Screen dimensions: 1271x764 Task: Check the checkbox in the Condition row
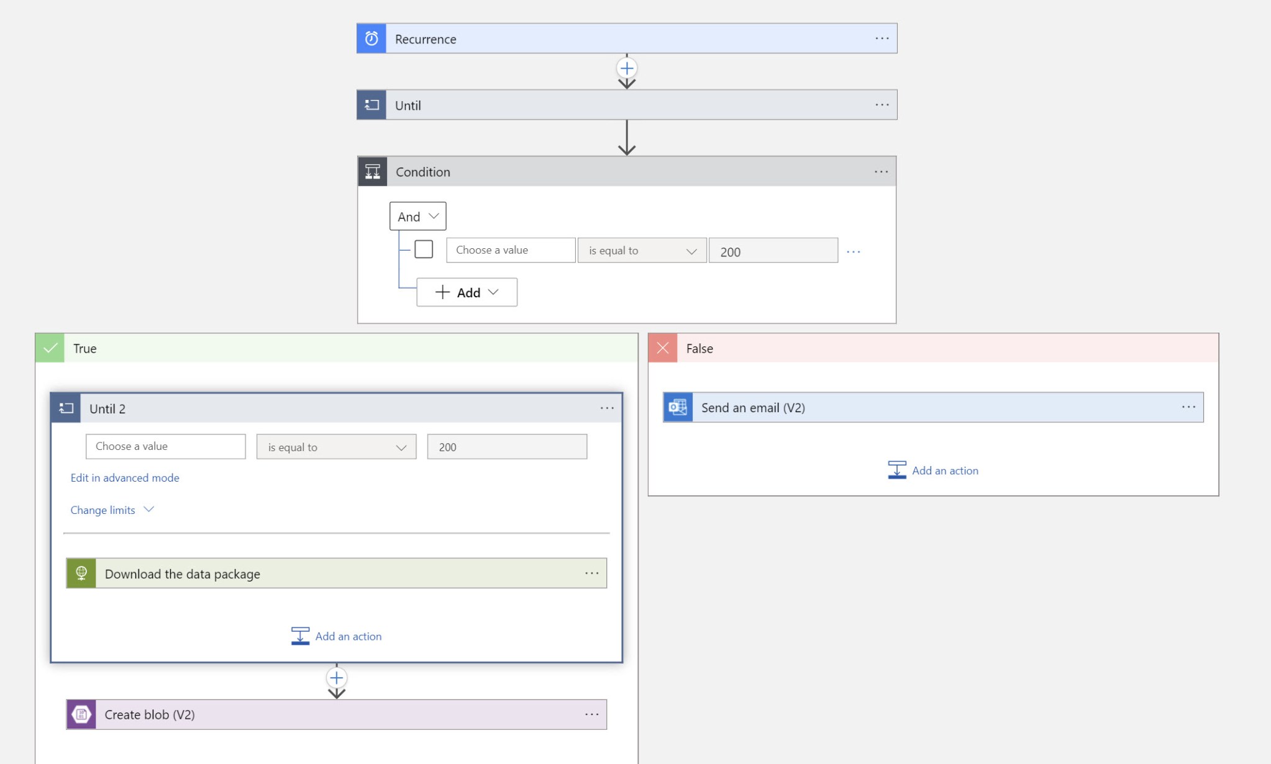424,248
